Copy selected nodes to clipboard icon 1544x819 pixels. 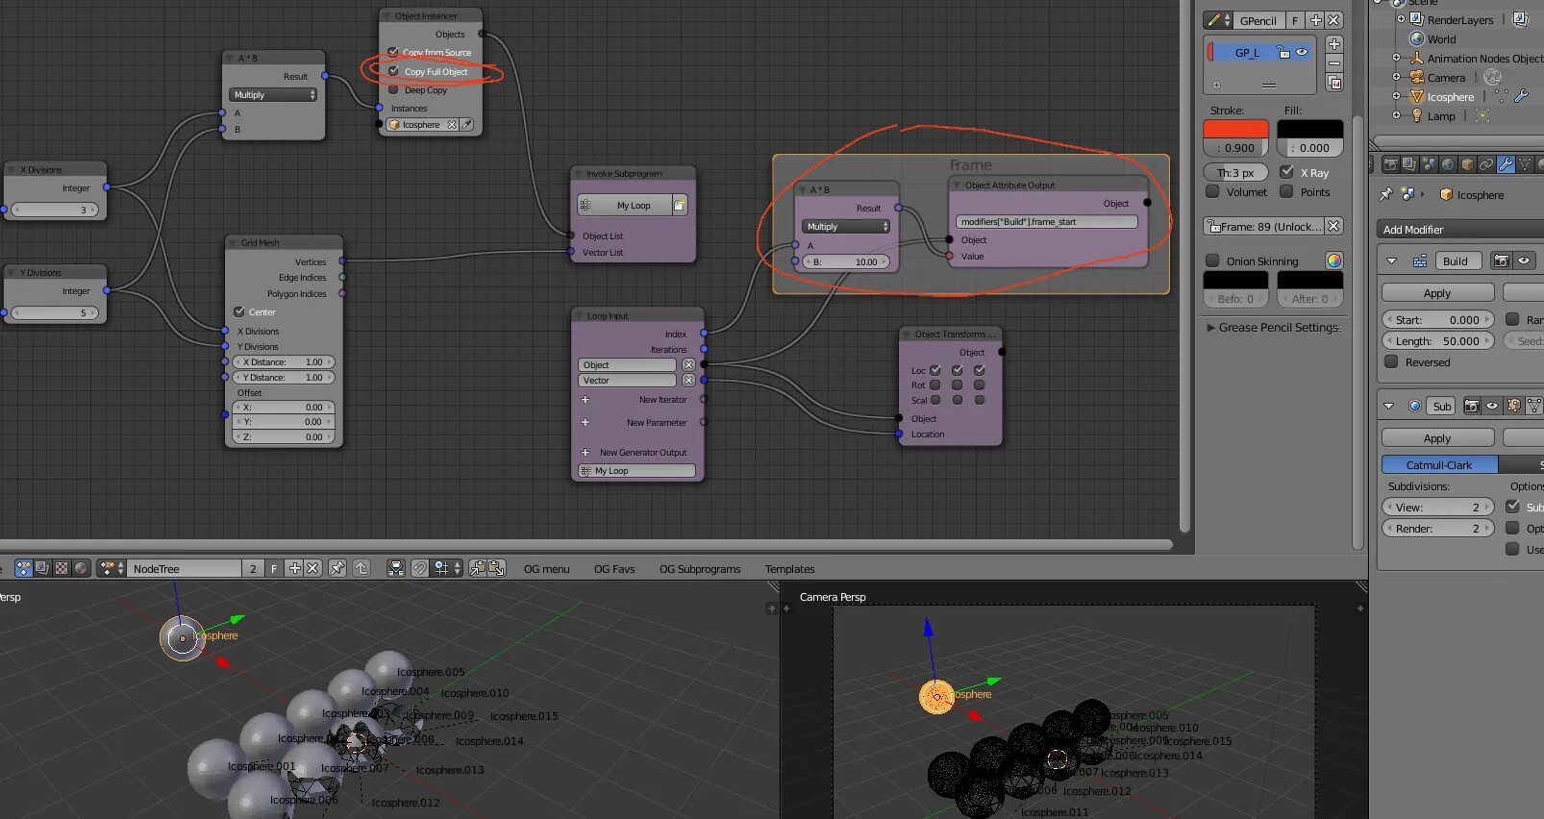tap(478, 568)
